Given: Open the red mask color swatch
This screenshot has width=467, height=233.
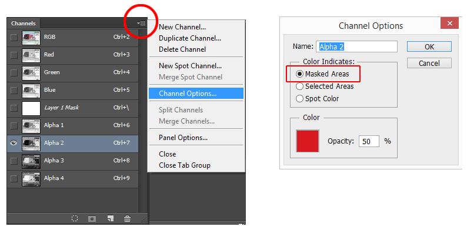Looking at the screenshot, I should pyautogui.click(x=308, y=141).
